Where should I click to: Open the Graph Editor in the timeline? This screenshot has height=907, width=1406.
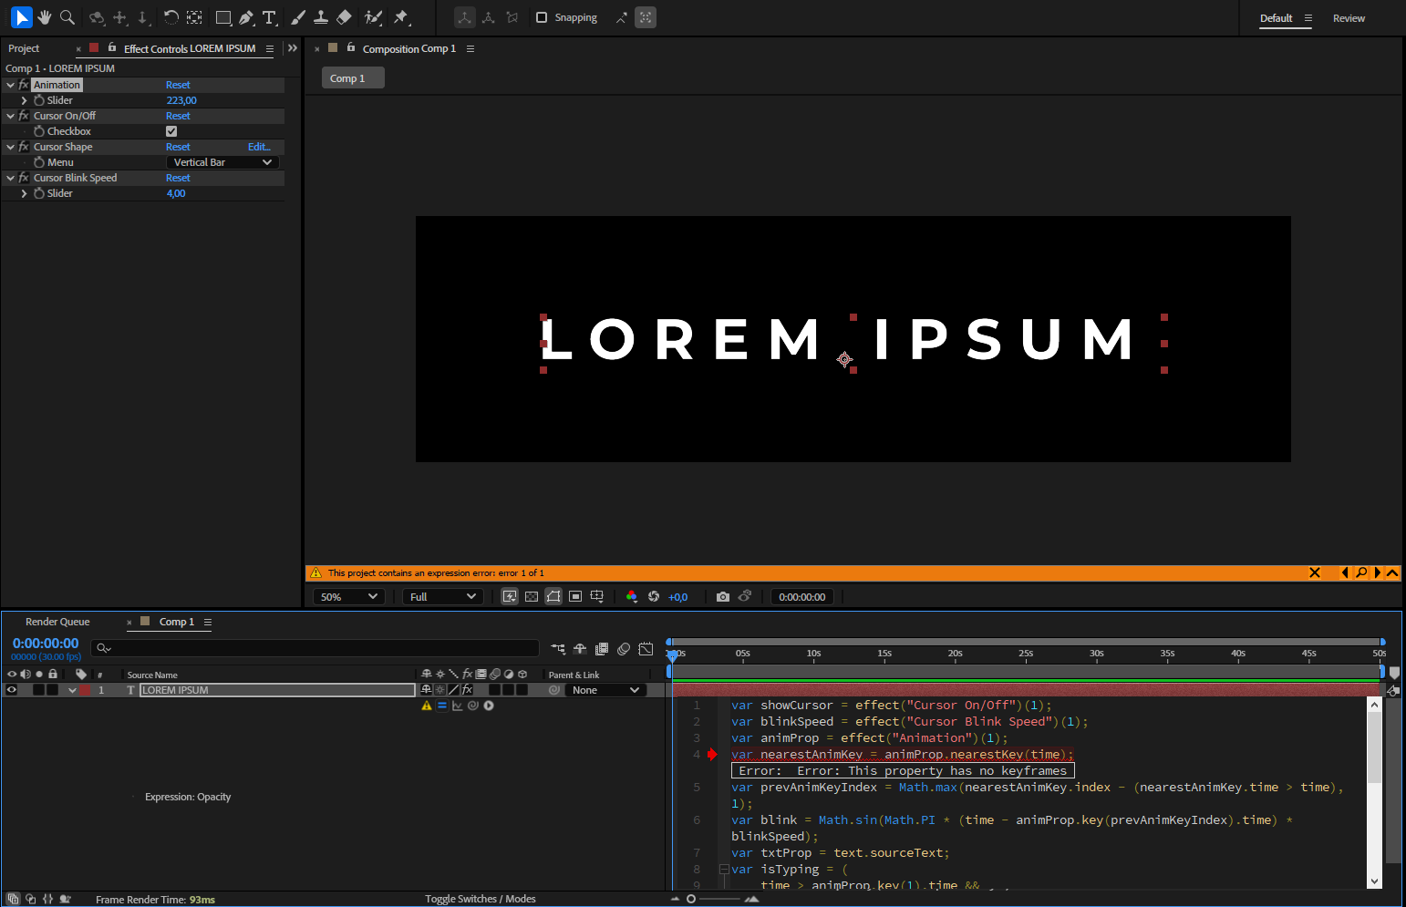click(x=646, y=648)
